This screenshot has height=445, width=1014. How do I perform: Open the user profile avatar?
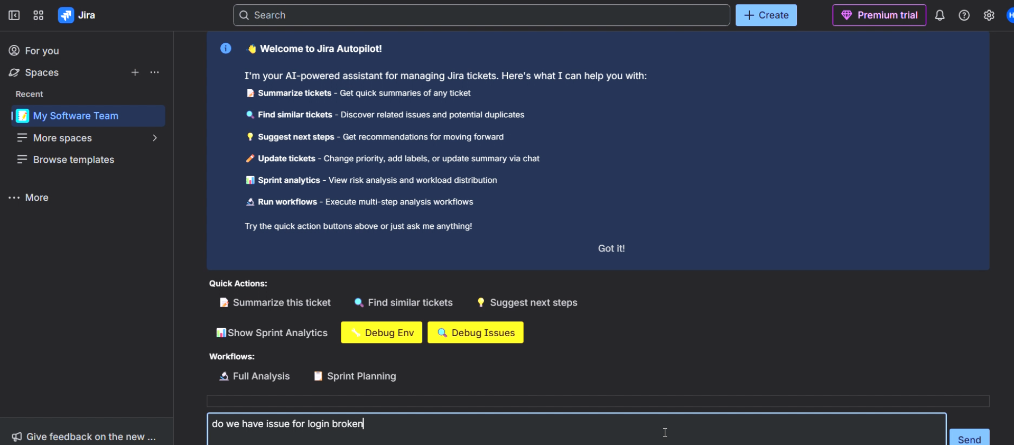point(1010,15)
